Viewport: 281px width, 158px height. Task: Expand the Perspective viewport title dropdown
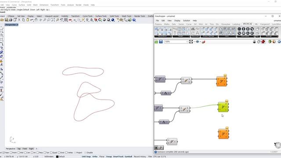point(17,25)
